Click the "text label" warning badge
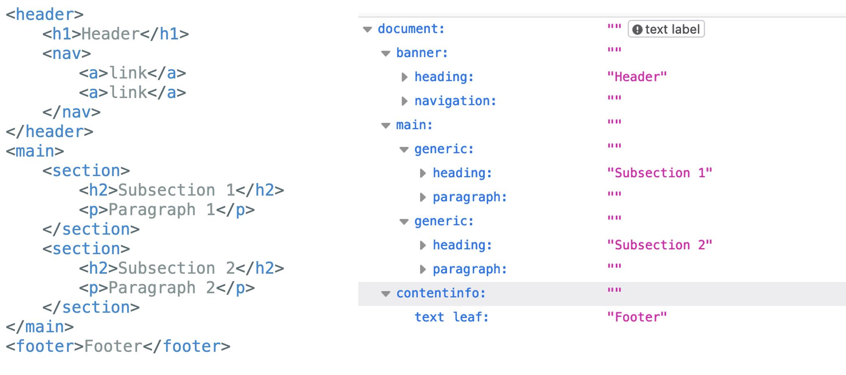 point(666,29)
